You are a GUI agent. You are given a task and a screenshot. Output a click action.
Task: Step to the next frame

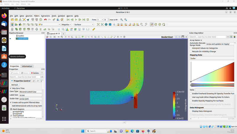[x=80, y=20]
